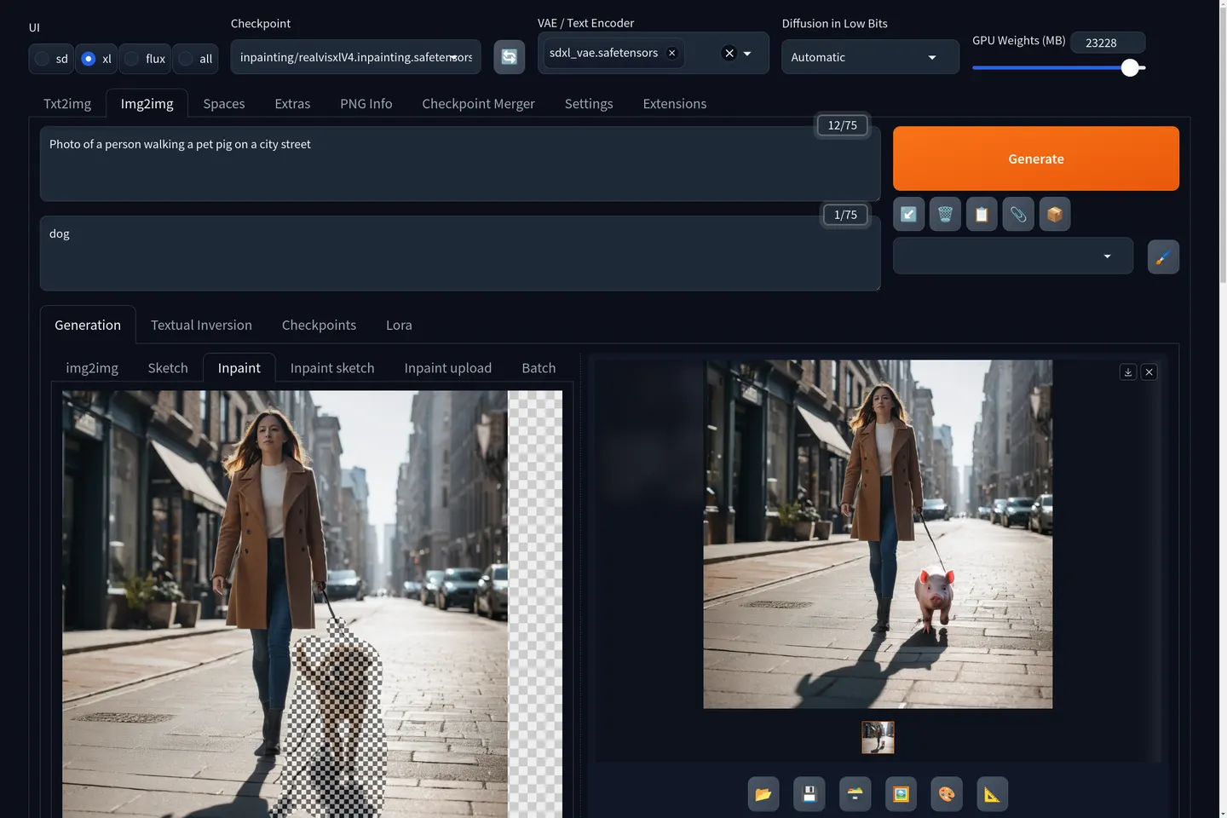Send output to inpaint via palette icon
The width and height of the screenshot is (1227, 818).
[947, 794]
